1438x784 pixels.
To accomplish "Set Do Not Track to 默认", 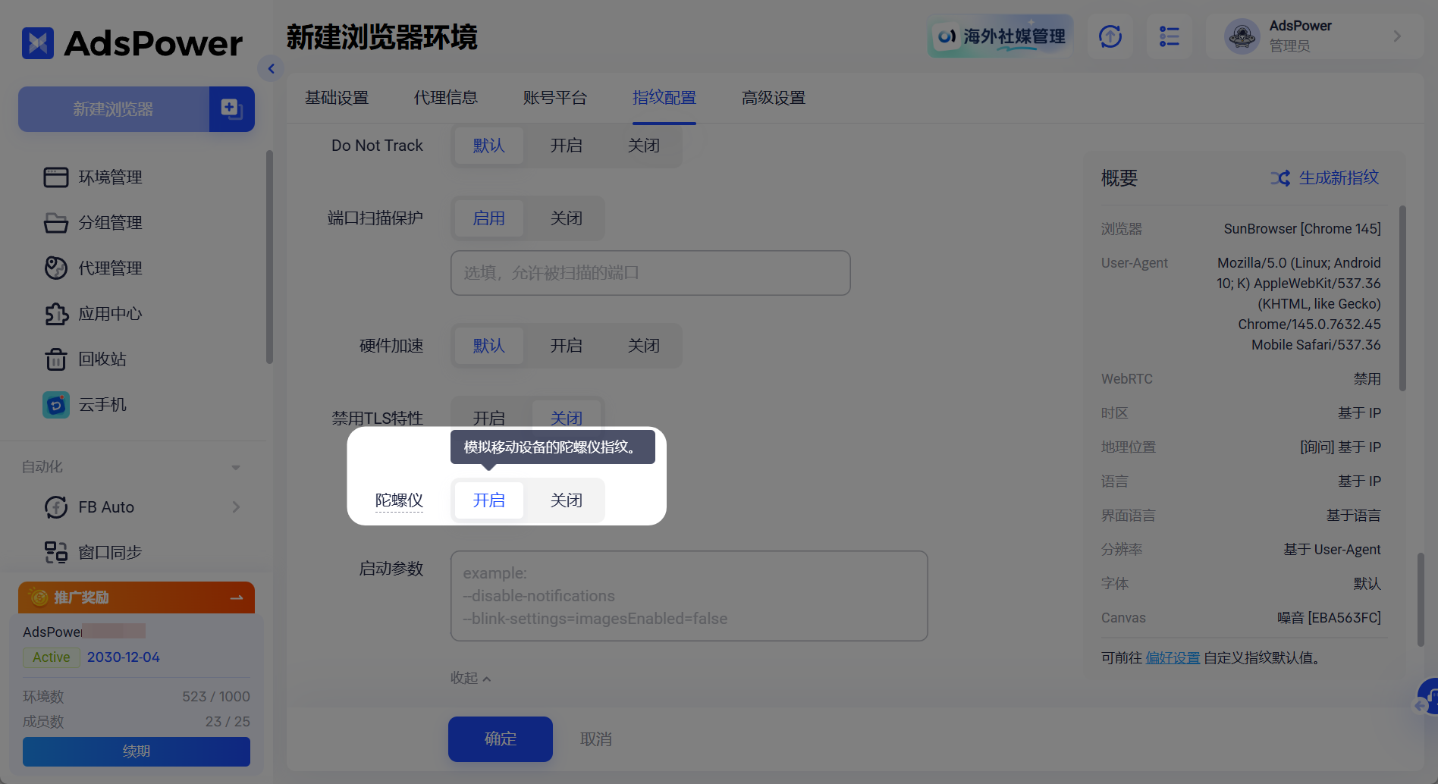I will 489,146.
